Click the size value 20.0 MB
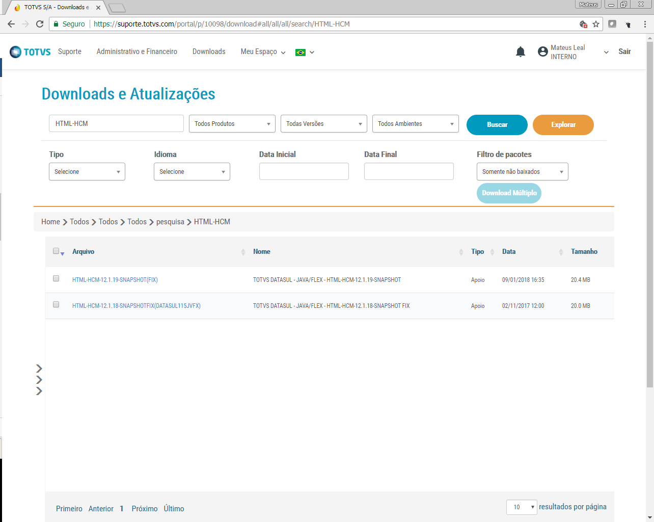This screenshot has height=522, width=654. (581, 306)
